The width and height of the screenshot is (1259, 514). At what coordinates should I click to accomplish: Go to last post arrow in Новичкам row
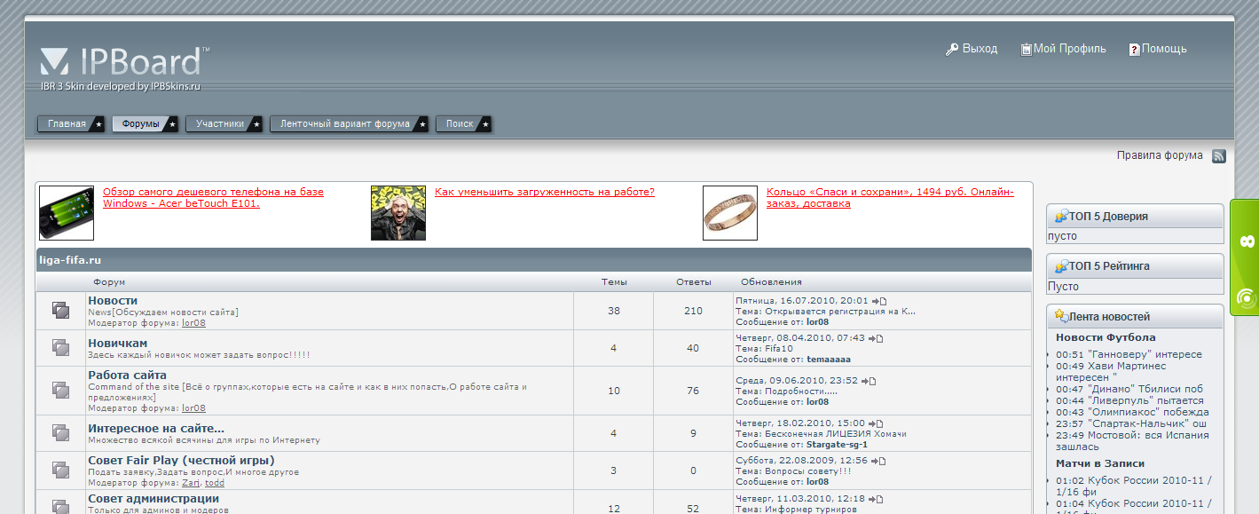[x=877, y=338]
